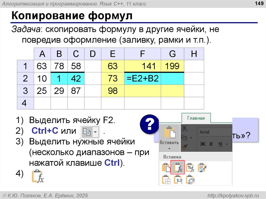266x199 pixels.
Task: Choose the Paste Transpose option
Action: click(x=190, y=180)
